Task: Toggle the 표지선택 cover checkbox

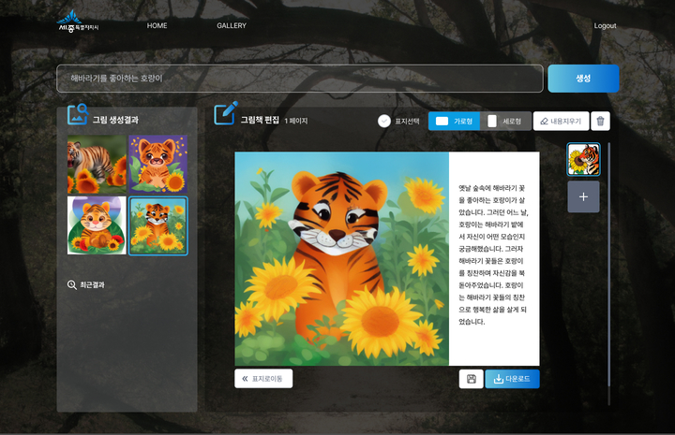Action: (384, 121)
